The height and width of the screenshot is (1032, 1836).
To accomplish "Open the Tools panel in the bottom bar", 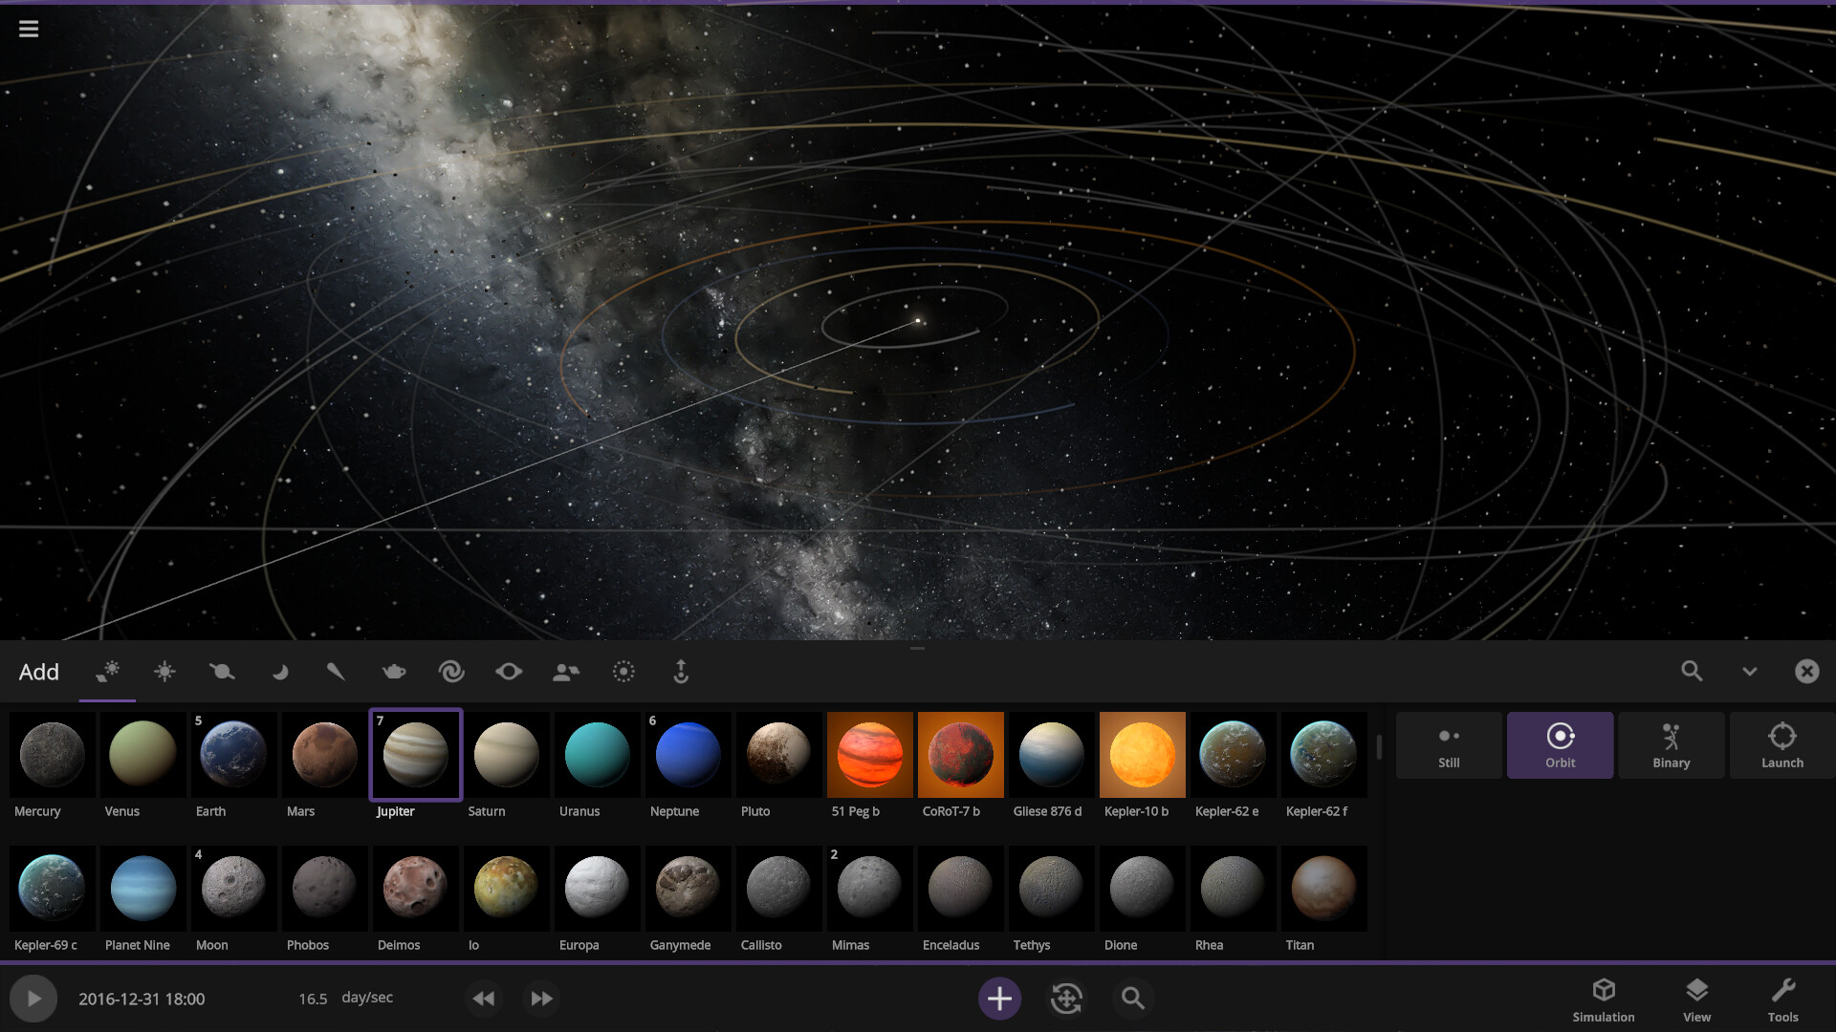I will click(1784, 998).
